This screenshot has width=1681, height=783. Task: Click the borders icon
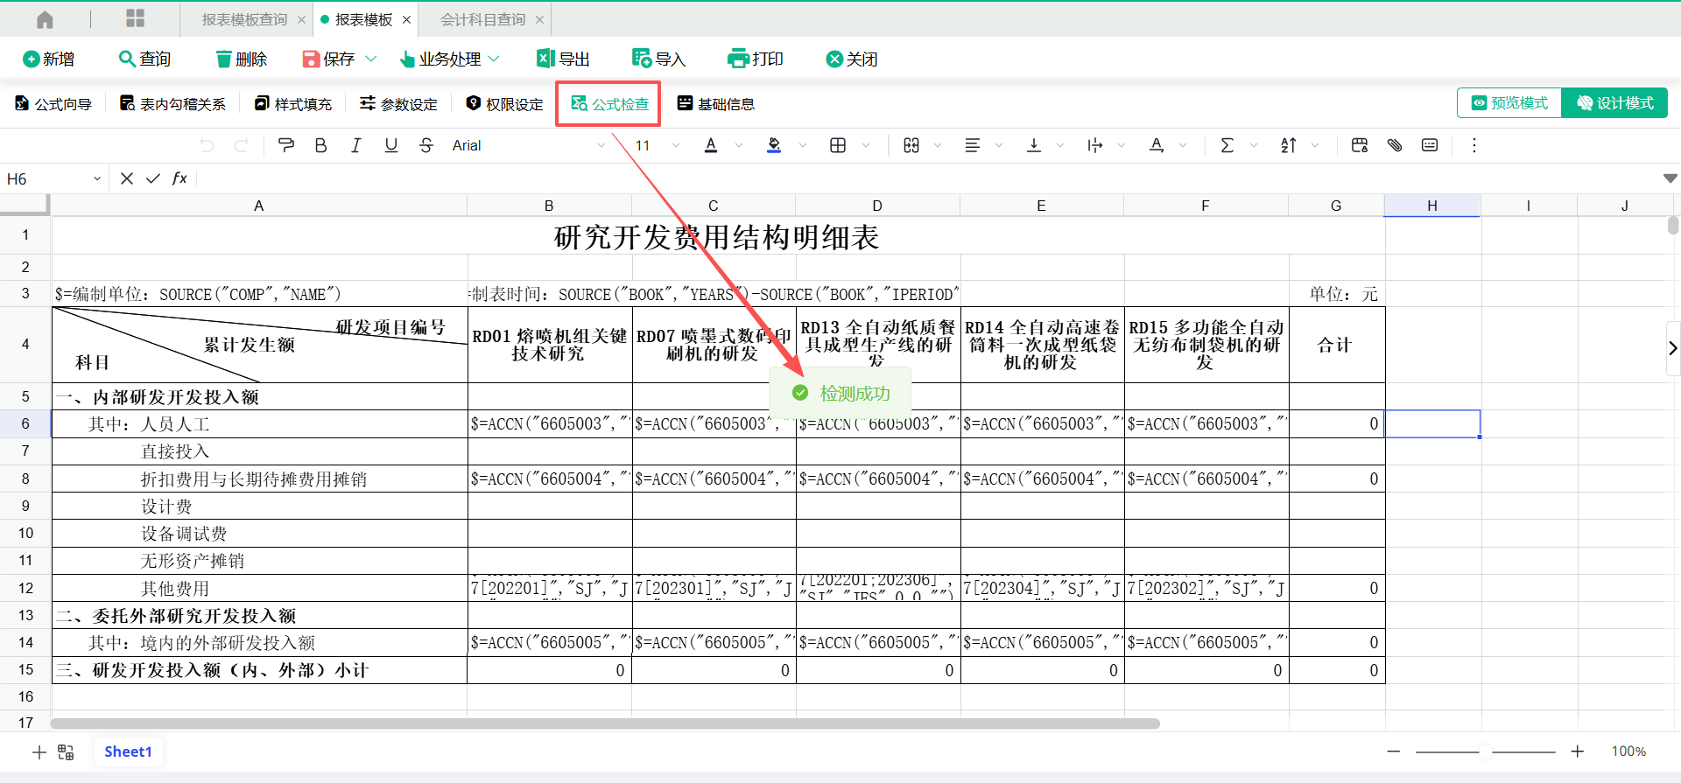(838, 145)
